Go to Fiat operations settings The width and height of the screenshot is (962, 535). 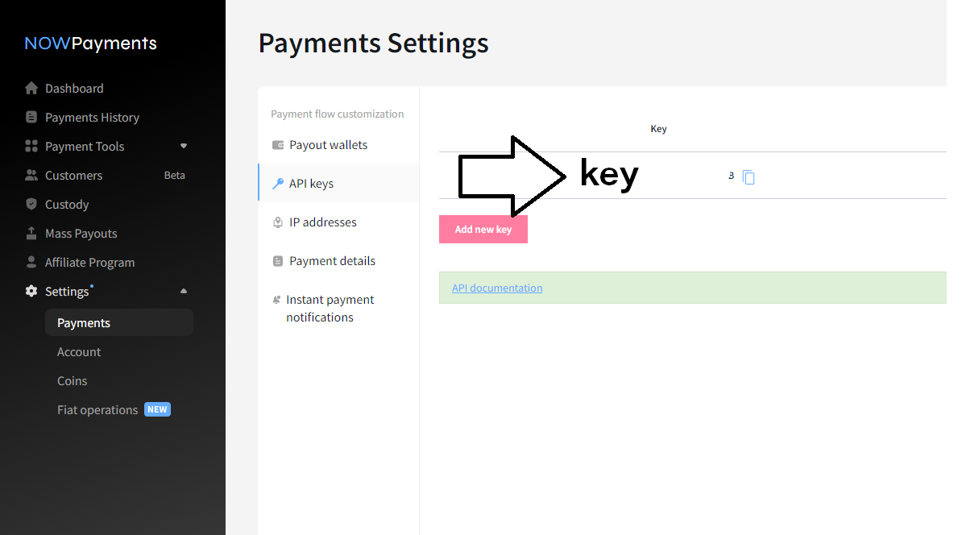pos(97,410)
